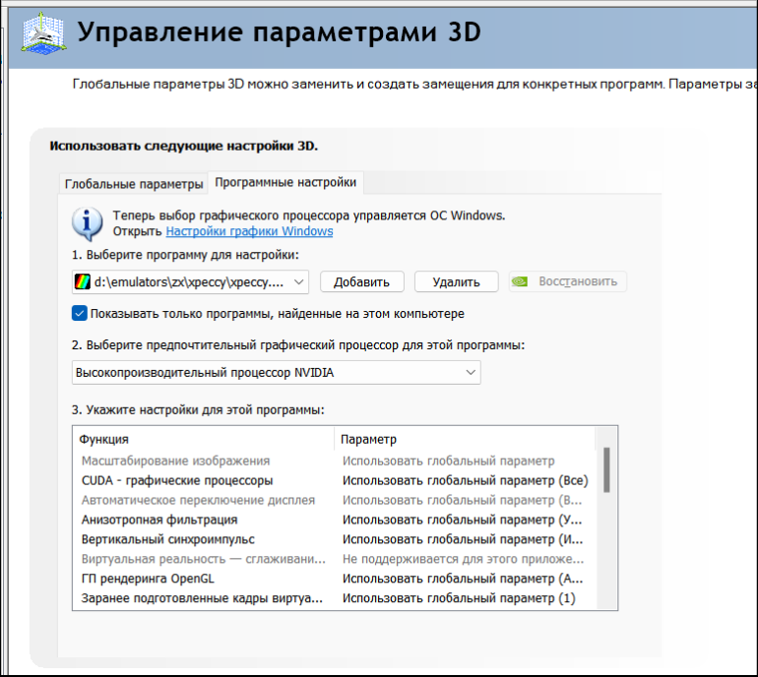
Task: Select the Анизотропная фильтрация row
Action: point(335,520)
